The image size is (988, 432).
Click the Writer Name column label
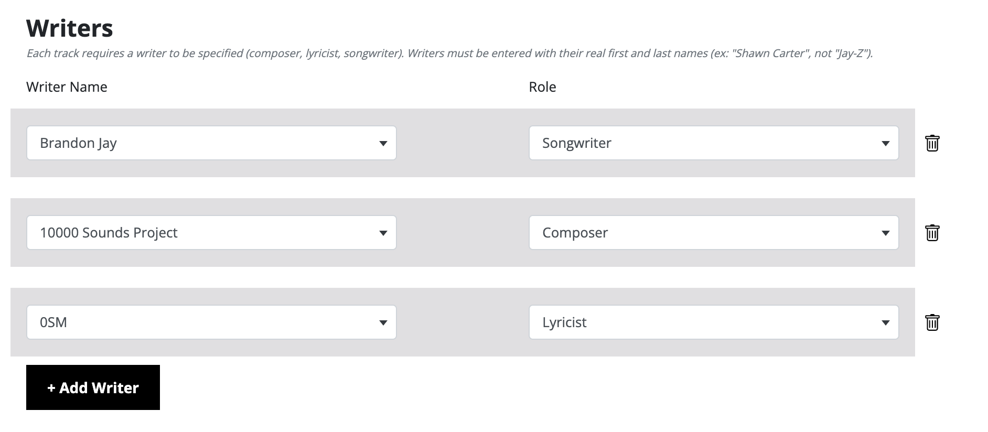point(67,87)
